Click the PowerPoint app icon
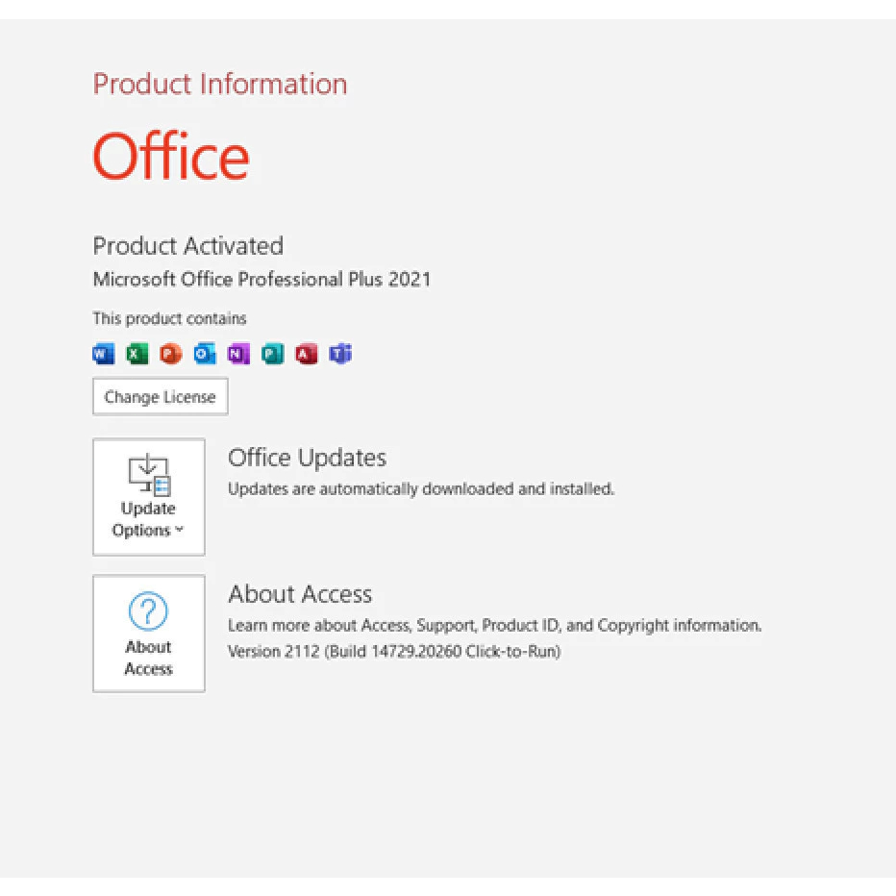The height and width of the screenshot is (896, 896). (x=171, y=354)
